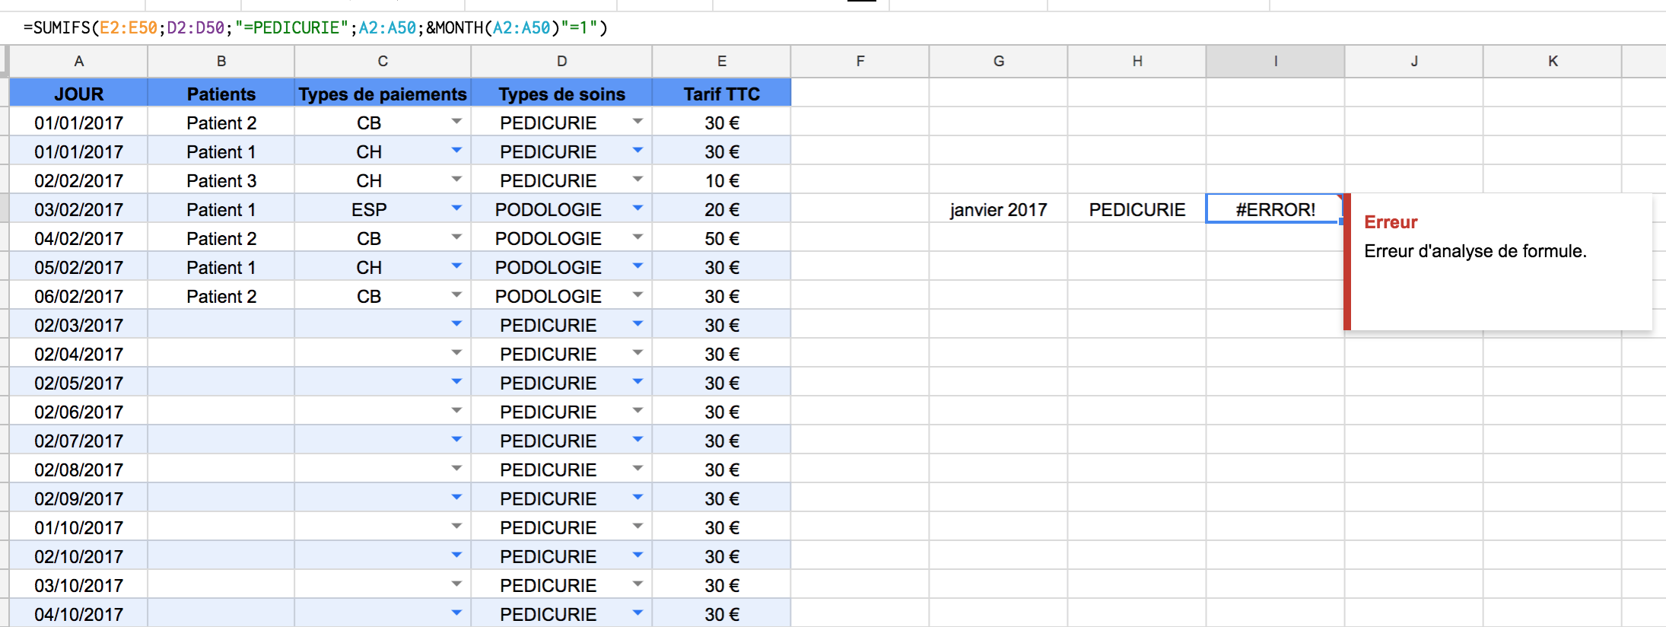Open soins dropdown in 01/10/2017 row

pyautogui.click(x=637, y=527)
